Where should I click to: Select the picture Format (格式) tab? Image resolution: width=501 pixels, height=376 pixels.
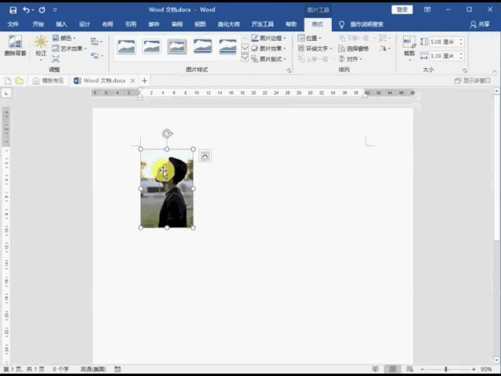[x=318, y=24]
